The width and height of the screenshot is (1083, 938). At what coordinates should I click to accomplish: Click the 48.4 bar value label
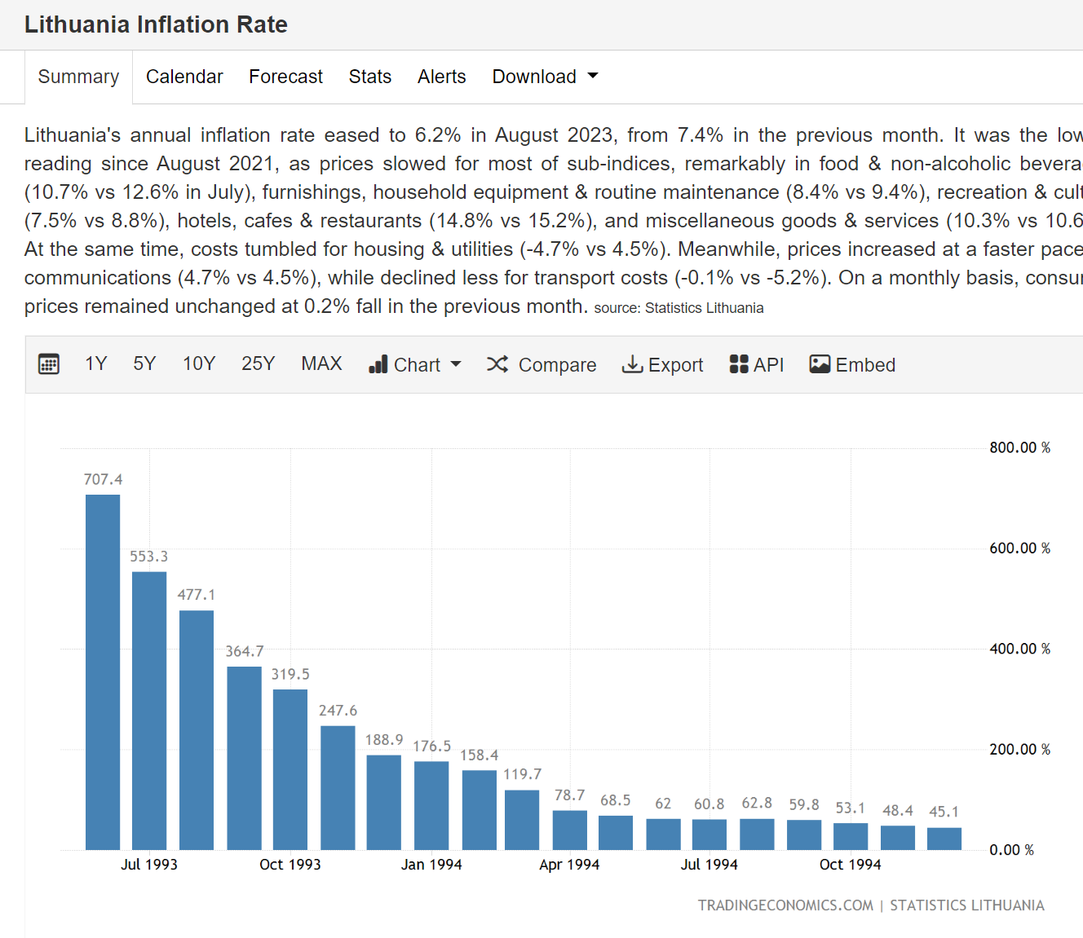(898, 811)
